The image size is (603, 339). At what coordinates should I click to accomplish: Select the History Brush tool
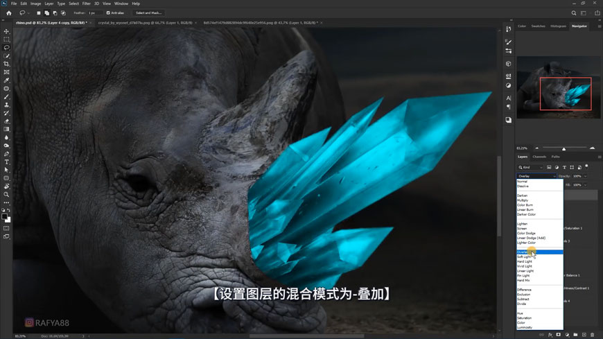6,113
